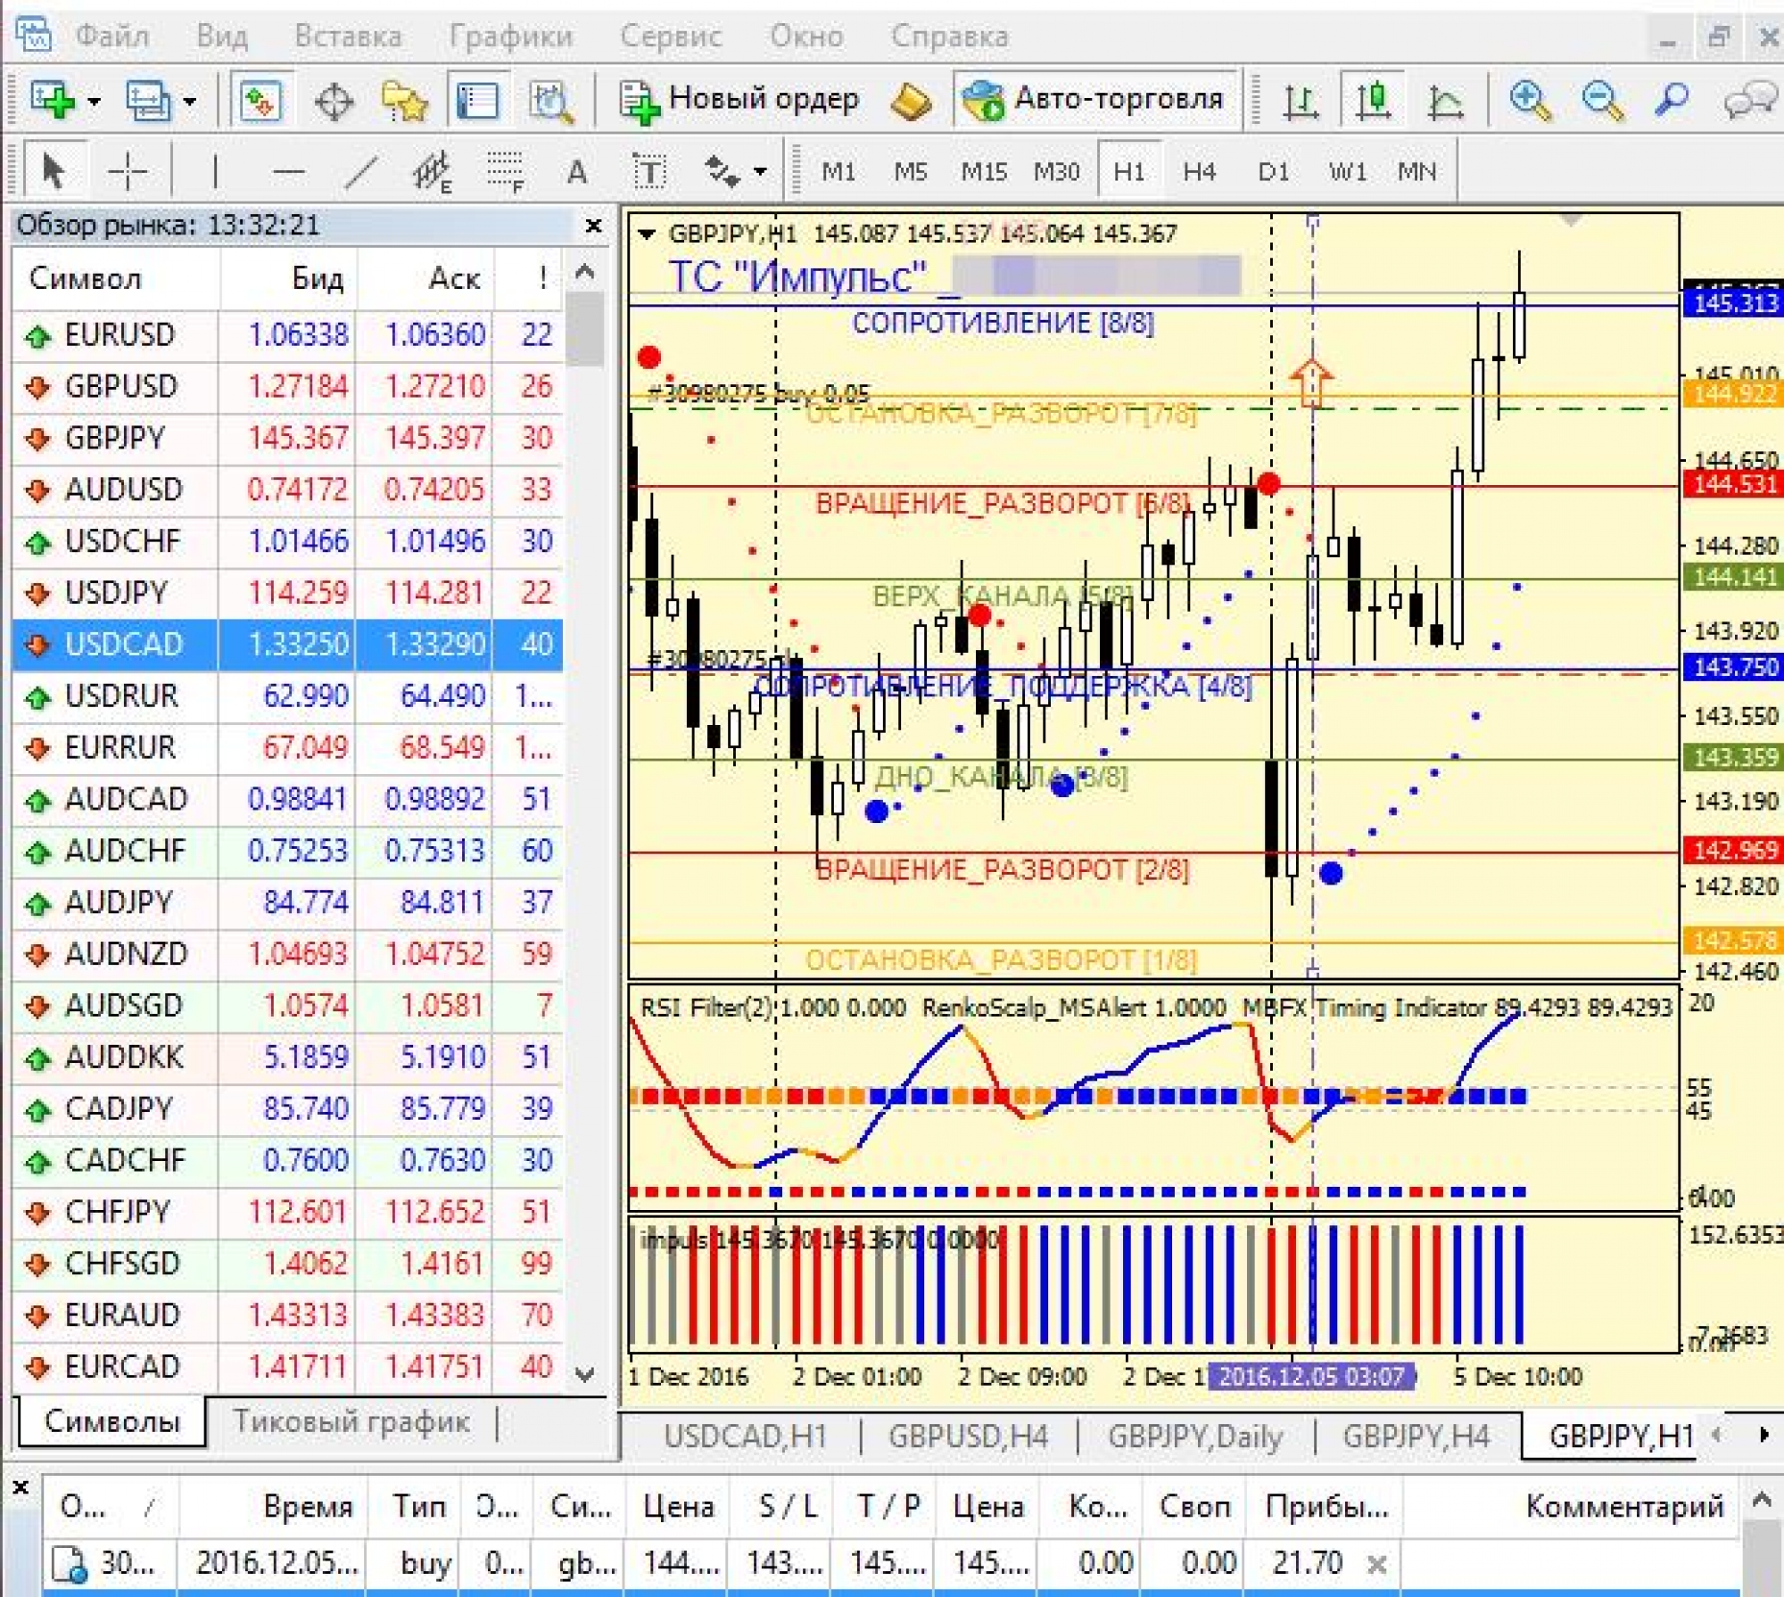Toggle Авто-торговля auto trading
The image size is (1784, 1597).
1097,99
